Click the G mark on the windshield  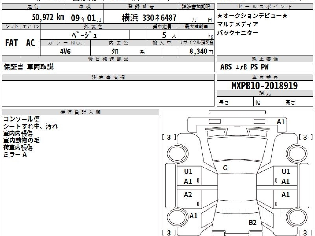click(225, 168)
